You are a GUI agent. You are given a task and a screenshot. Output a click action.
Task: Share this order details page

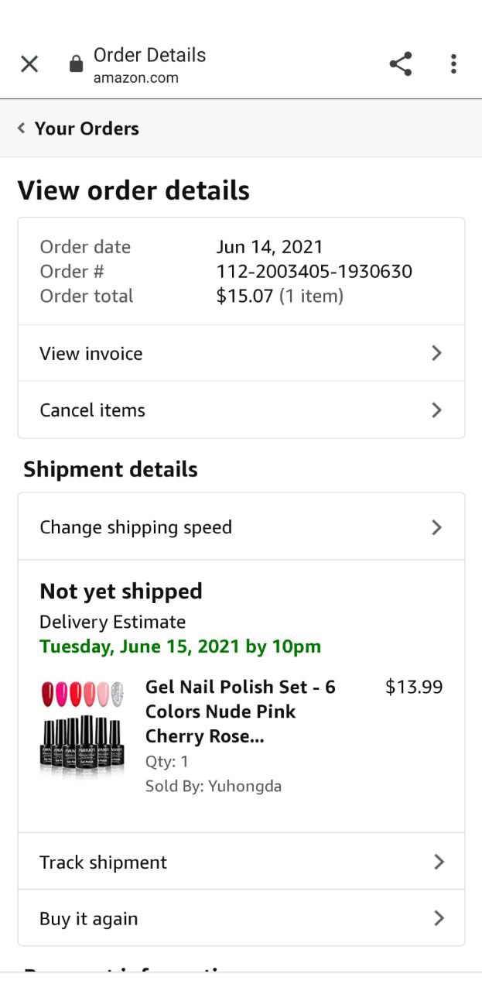(400, 64)
